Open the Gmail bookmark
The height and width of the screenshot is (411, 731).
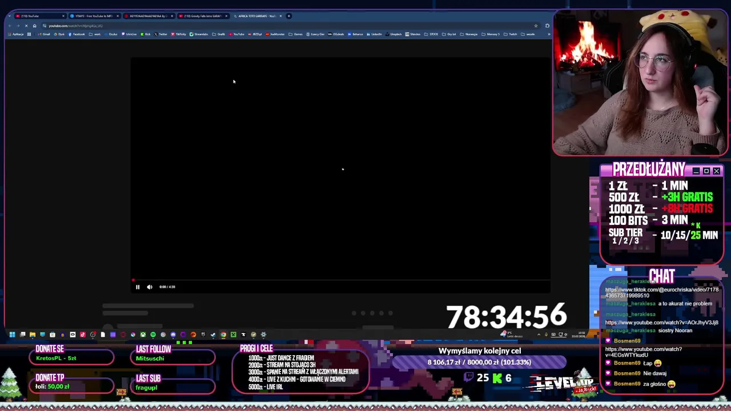pyautogui.click(x=44, y=34)
